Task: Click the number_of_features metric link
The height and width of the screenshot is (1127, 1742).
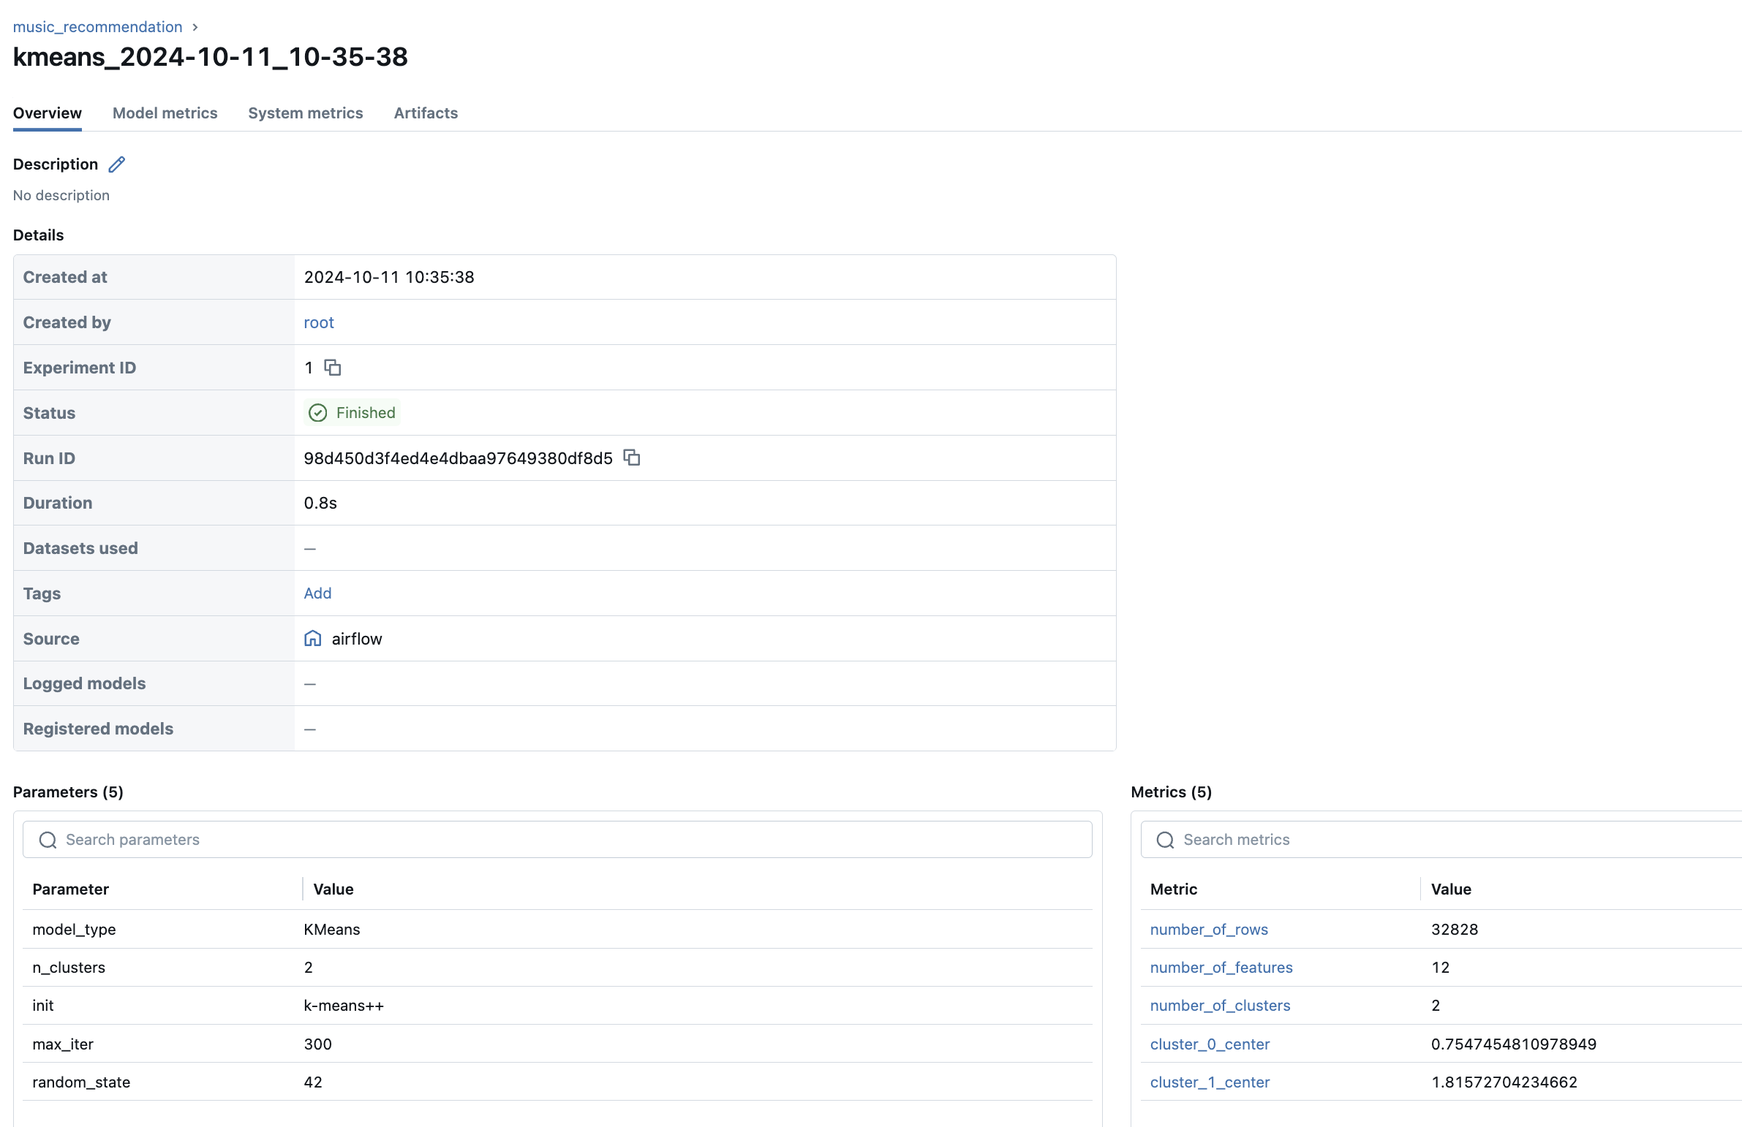Action: tap(1221, 967)
